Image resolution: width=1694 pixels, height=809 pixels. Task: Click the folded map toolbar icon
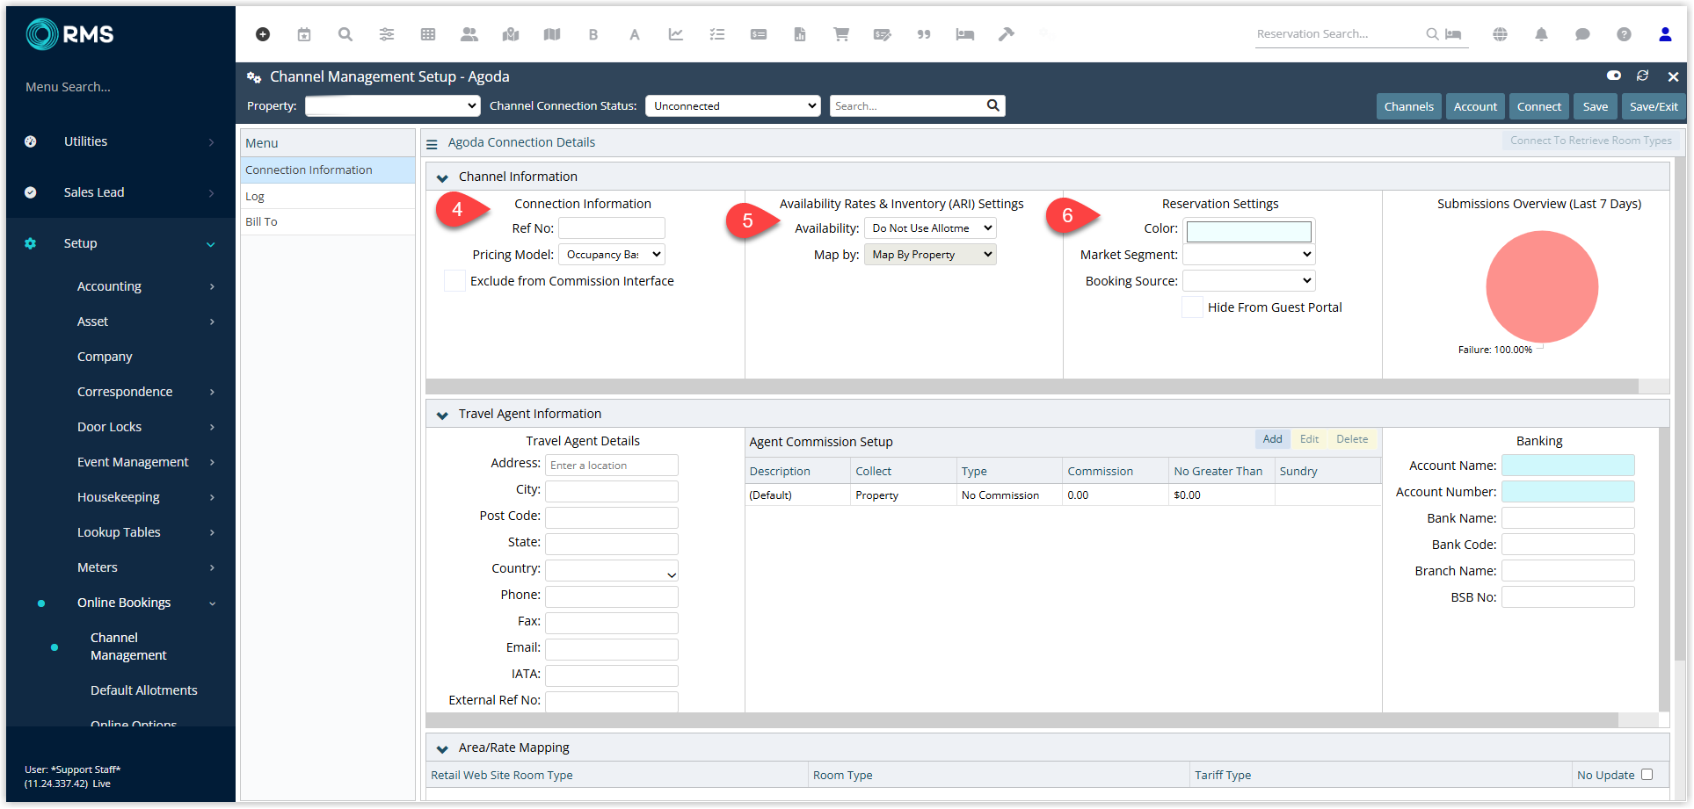(x=552, y=34)
